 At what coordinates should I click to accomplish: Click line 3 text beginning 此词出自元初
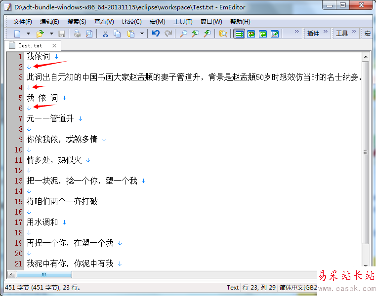coord(194,77)
